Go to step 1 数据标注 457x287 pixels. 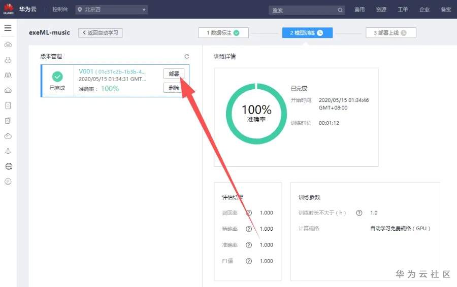[223, 33]
